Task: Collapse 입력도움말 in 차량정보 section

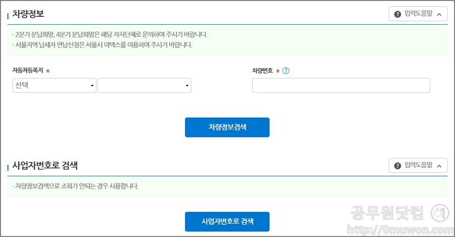Action: 418,14
